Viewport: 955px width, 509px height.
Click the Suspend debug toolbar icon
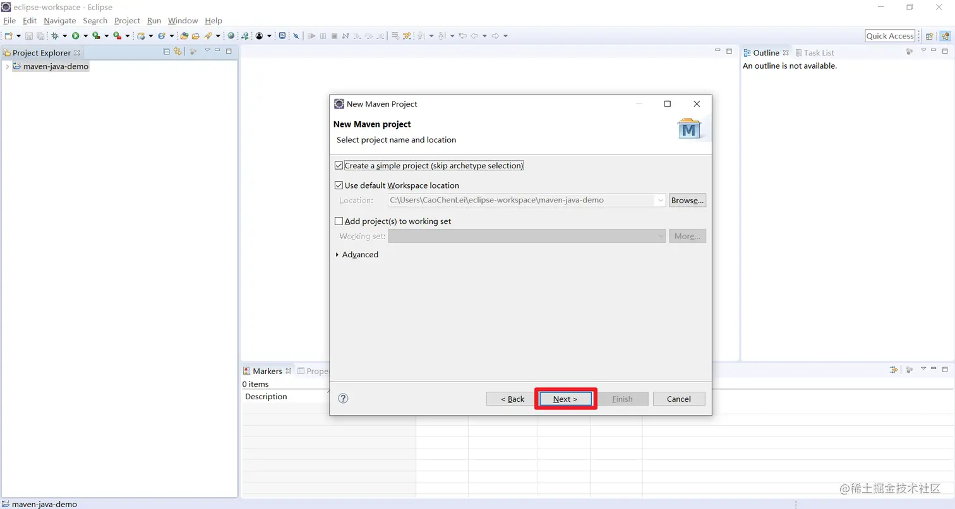tap(323, 36)
